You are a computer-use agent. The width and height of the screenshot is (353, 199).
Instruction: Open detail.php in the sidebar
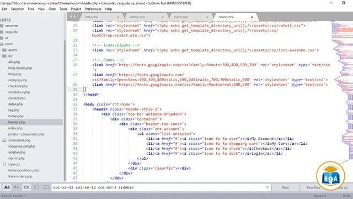pyautogui.click(x=15, y=104)
